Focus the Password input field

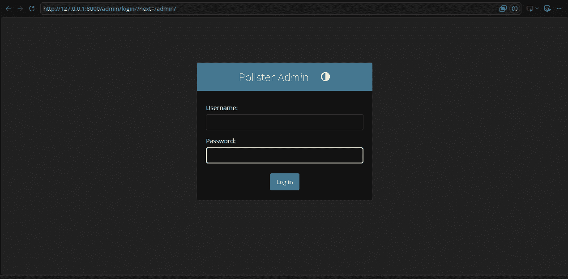click(x=284, y=155)
